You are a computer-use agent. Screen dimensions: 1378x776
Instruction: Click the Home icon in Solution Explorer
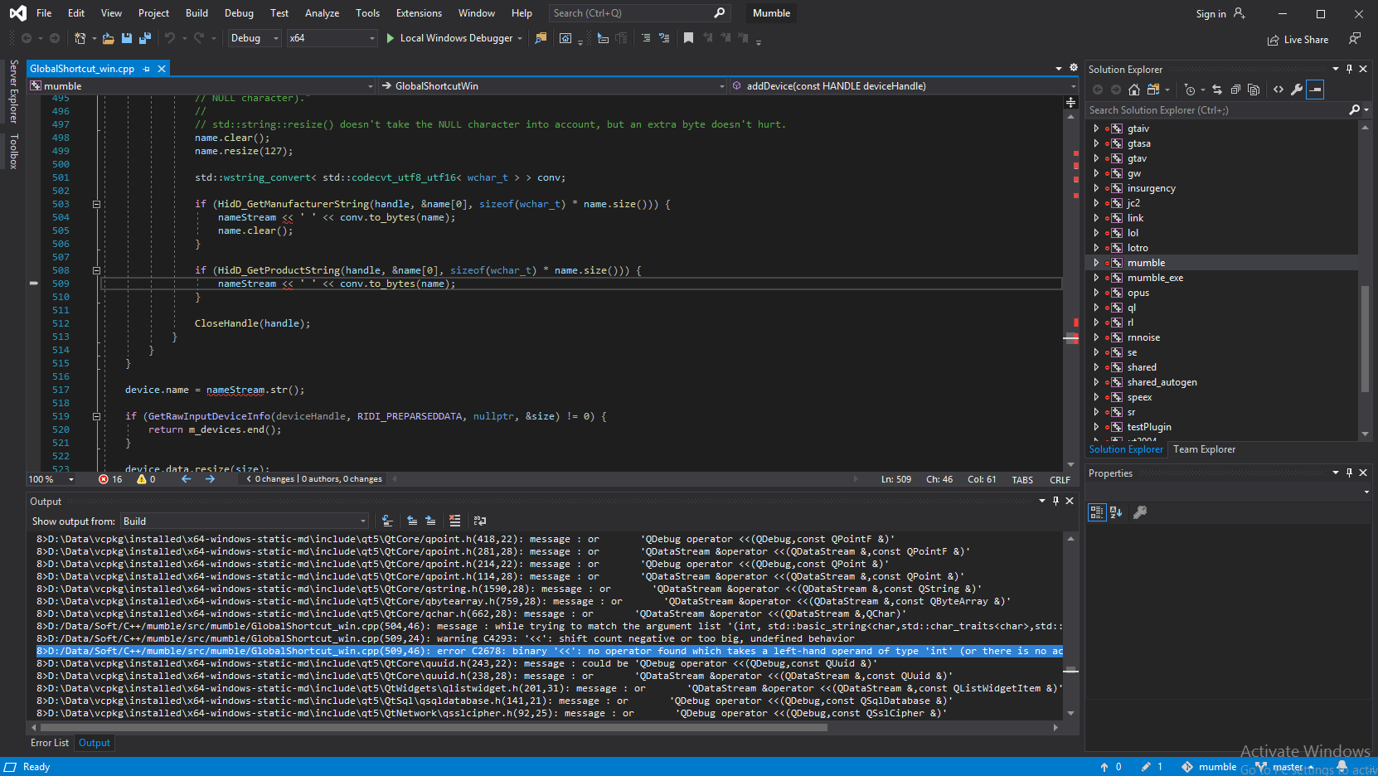click(x=1134, y=90)
